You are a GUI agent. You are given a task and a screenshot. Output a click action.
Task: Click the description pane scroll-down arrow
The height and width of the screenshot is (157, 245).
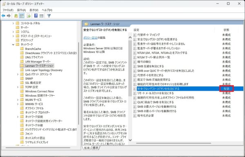130,140
